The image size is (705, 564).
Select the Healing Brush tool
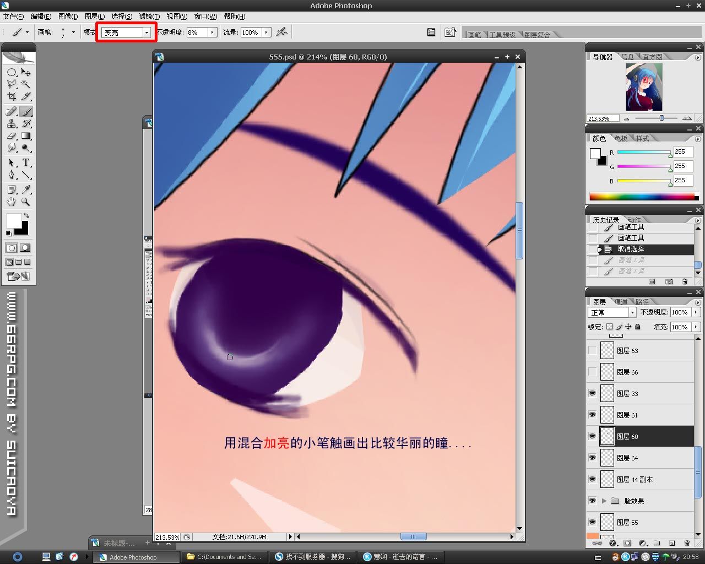pos(11,111)
